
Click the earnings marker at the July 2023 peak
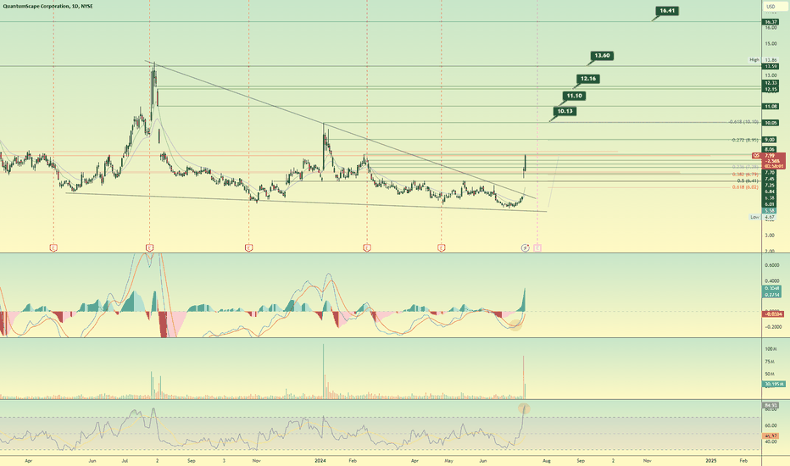[150, 247]
